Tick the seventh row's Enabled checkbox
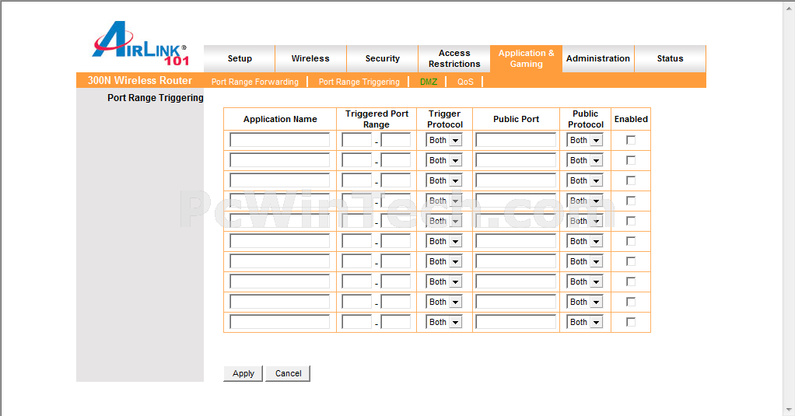Image resolution: width=795 pixels, height=416 pixels. click(x=631, y=261)
